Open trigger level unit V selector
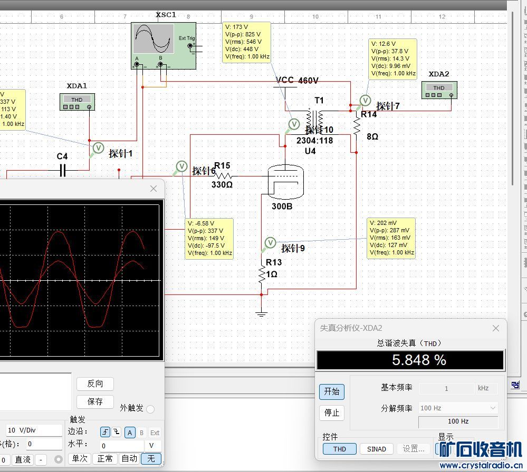 coord(151,446)
